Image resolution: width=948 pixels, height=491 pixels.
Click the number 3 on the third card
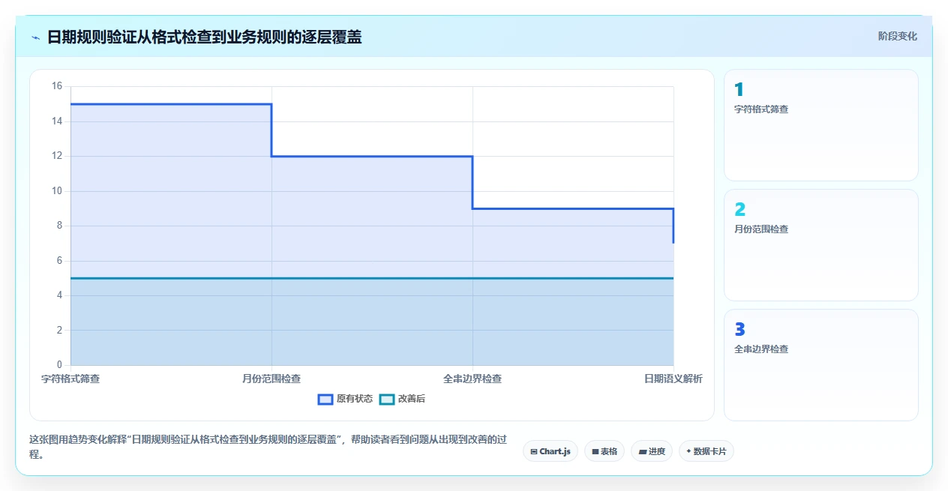[x=740, y=330]
